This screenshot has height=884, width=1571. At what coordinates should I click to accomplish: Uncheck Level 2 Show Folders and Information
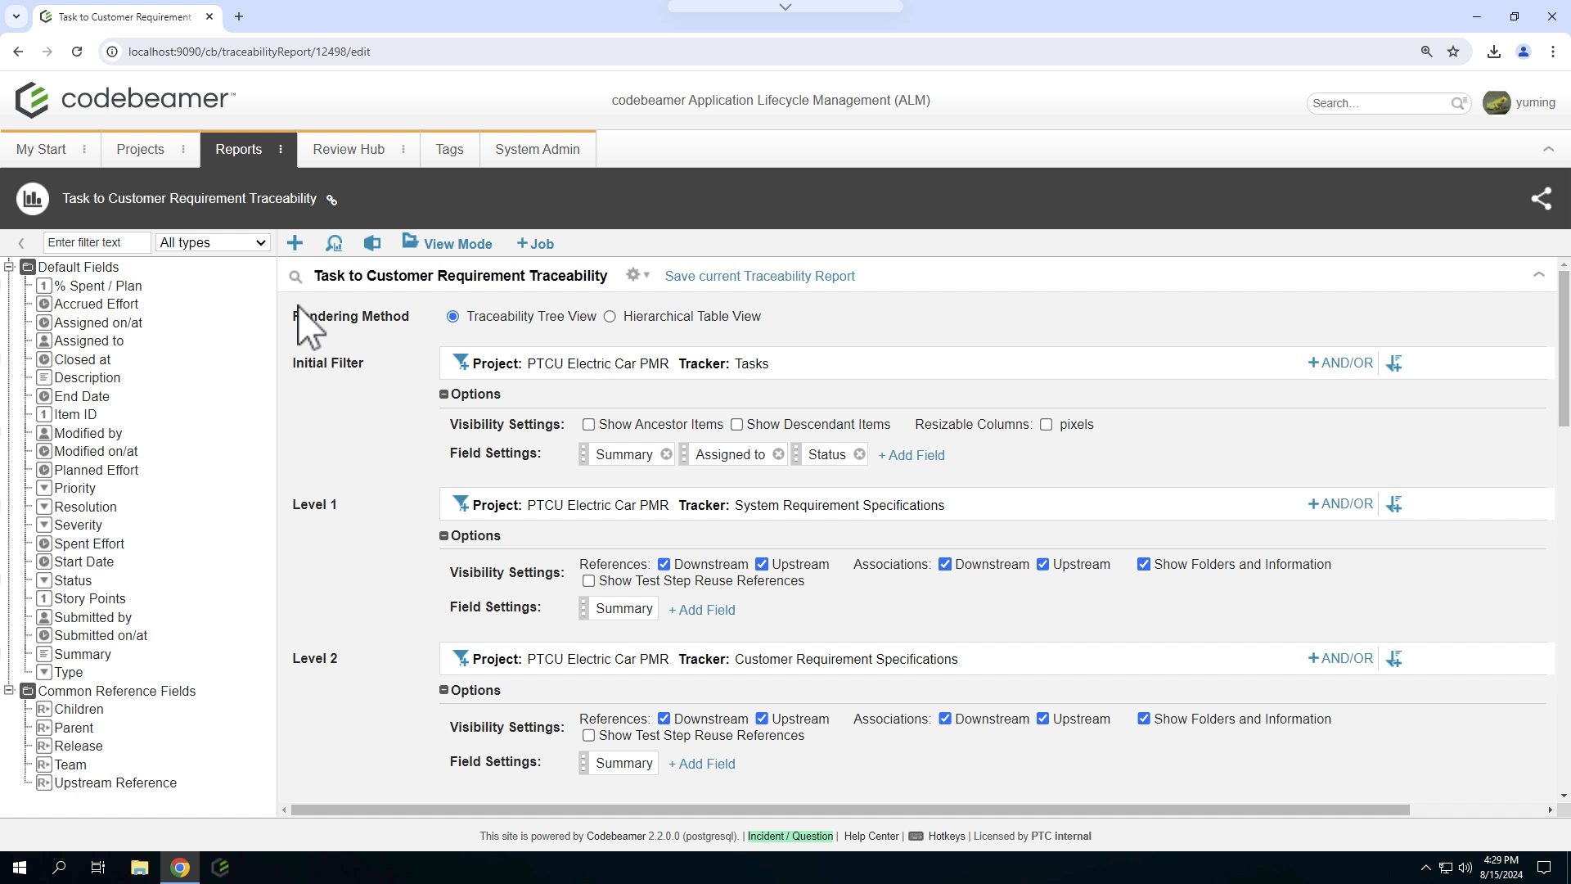point(1144,719)
